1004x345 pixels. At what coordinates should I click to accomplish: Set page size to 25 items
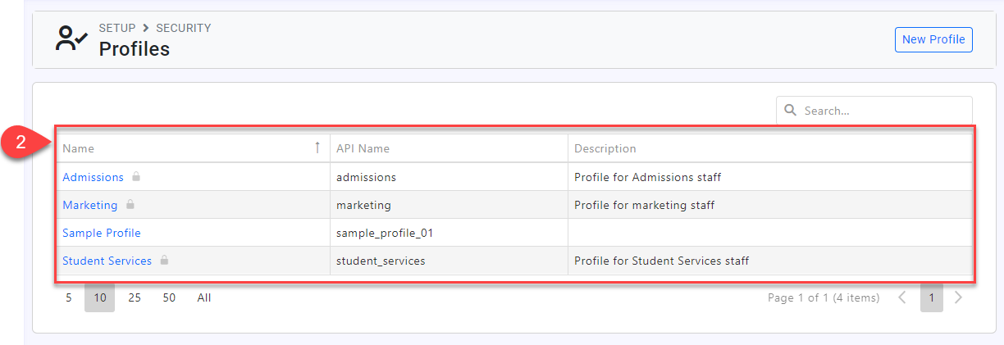tap(135, 297)
